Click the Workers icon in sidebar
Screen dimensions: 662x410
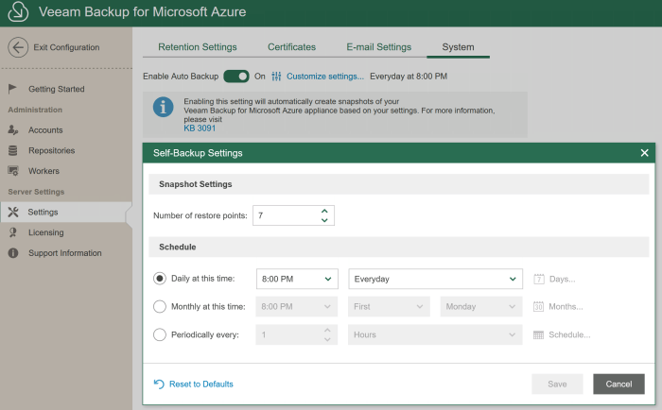click(x=13, y=171)
